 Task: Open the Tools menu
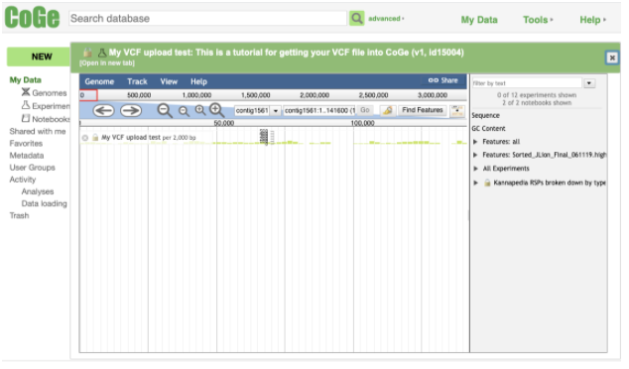tap(538, 20)
